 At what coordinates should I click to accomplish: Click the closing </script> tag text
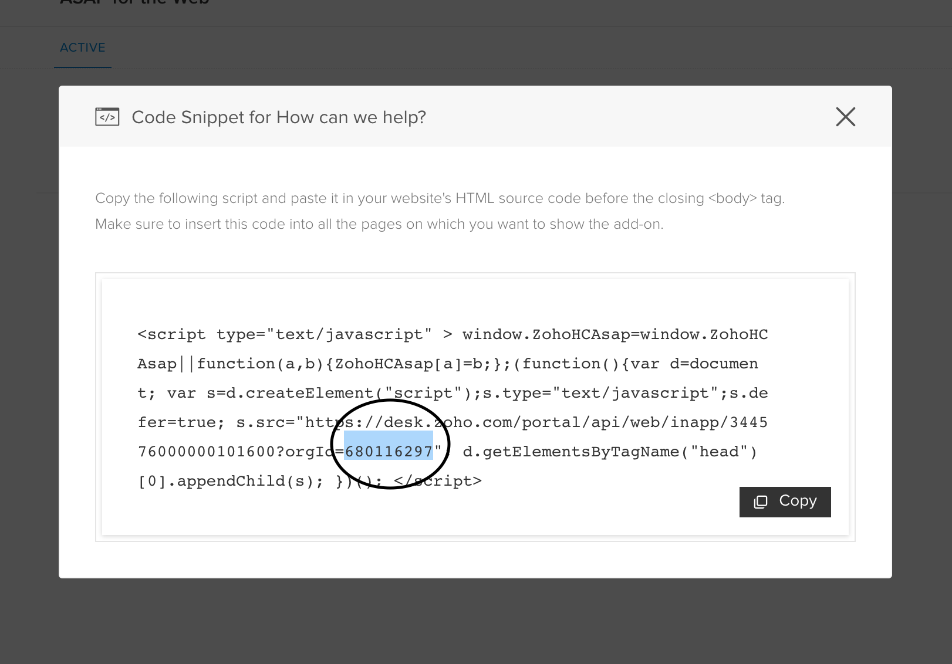click(438, 481)
